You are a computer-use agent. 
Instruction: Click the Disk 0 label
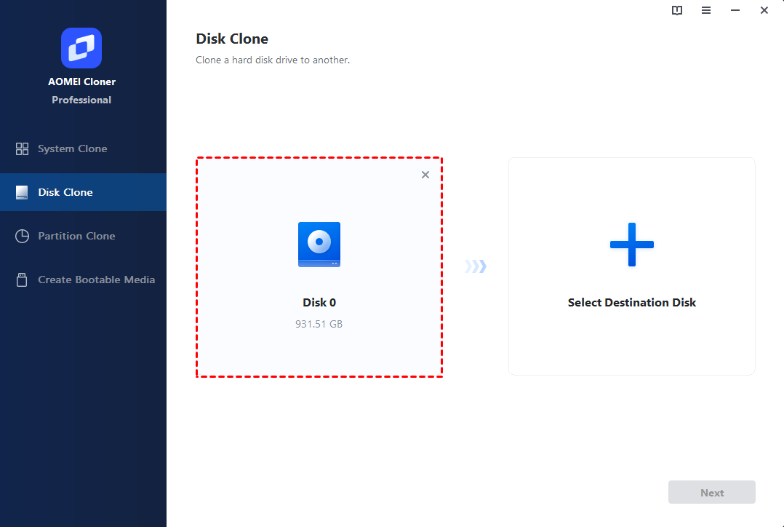(319, 302)
